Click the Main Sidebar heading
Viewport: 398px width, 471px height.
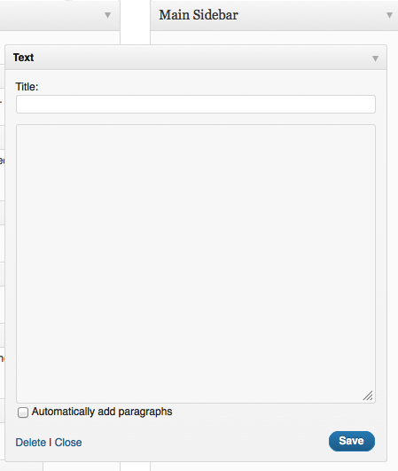coord(199,15)
